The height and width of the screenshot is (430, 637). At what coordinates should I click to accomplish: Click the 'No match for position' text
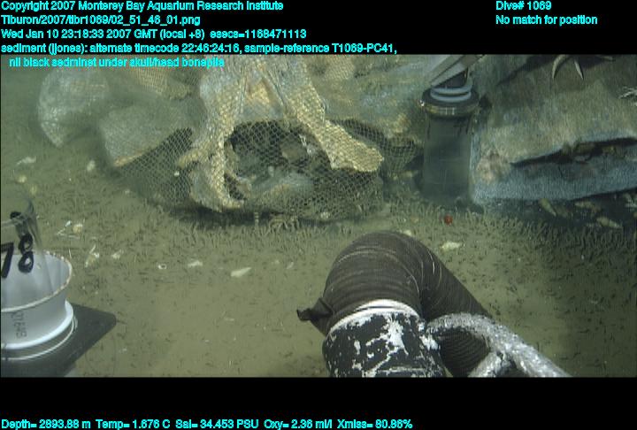point(547,20)
